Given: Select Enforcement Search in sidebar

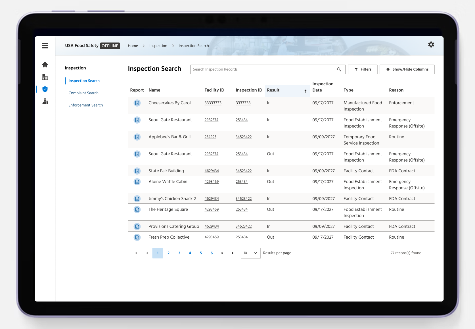Looking at the screenshot, I should pos(86,105).
